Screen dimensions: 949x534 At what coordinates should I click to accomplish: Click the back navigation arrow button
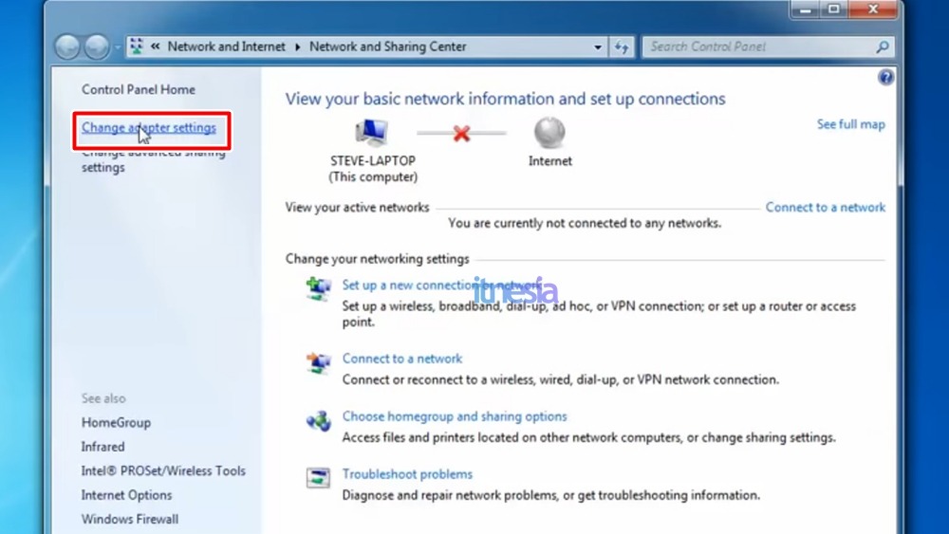(67, 46)
